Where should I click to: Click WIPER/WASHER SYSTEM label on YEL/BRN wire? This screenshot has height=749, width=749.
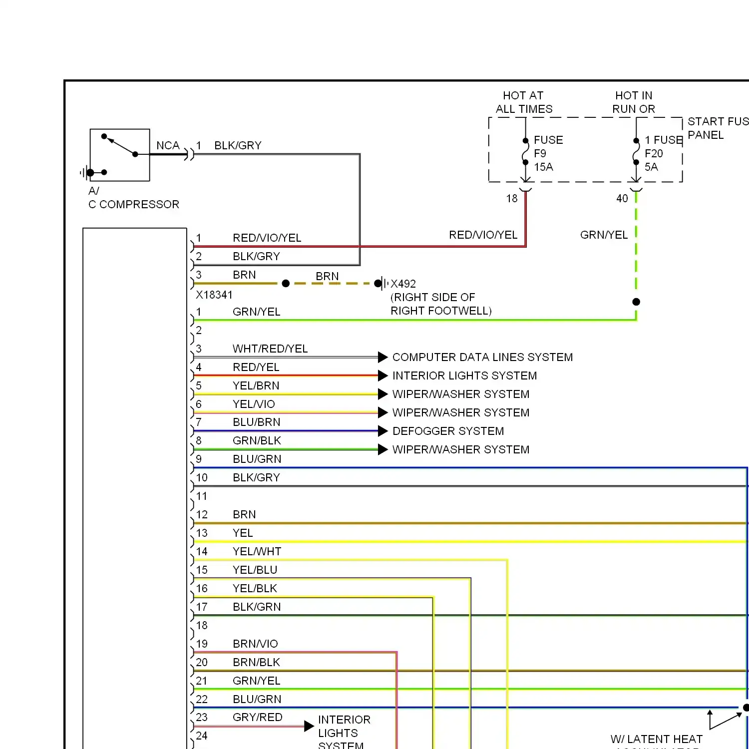pos(460,394)
